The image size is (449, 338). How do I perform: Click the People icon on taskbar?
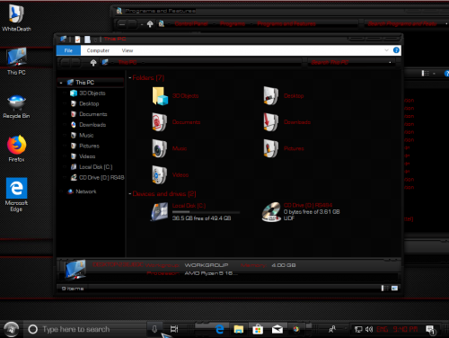(x=332, y=329)
